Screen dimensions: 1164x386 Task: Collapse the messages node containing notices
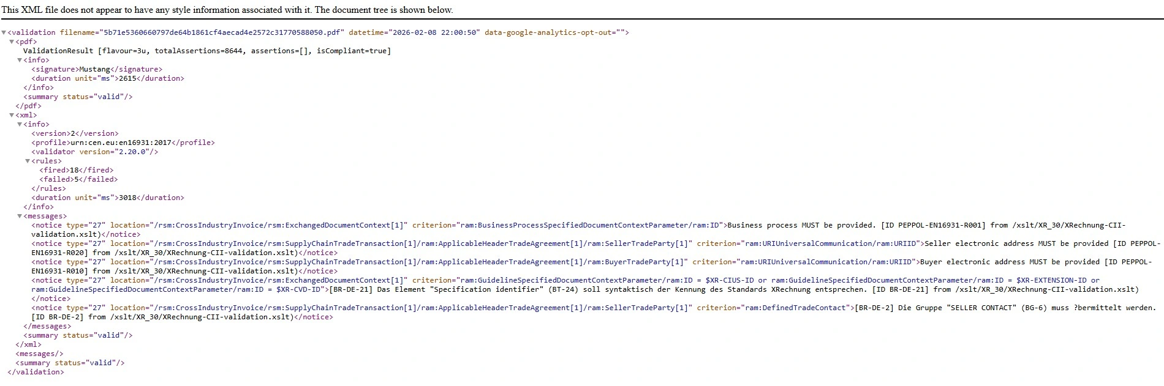(x=20, y=217)
